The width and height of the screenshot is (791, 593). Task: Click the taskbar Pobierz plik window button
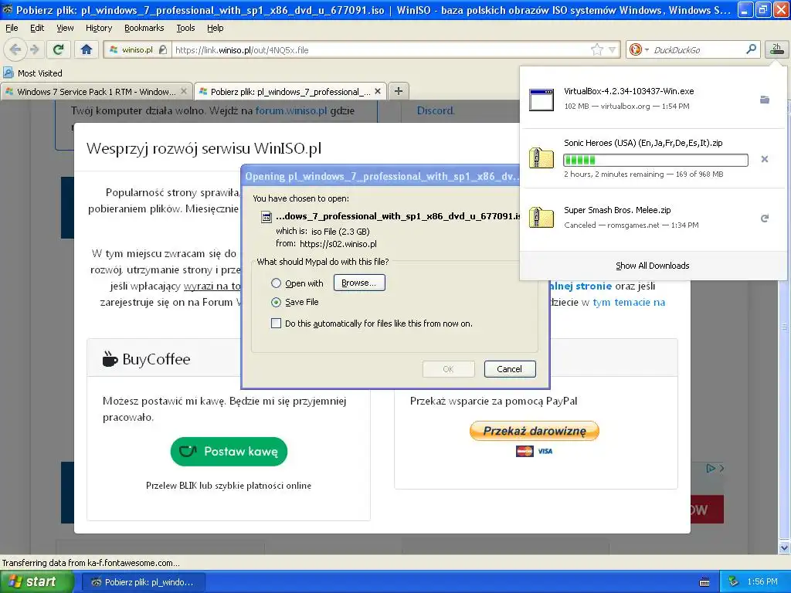[143, 582]
